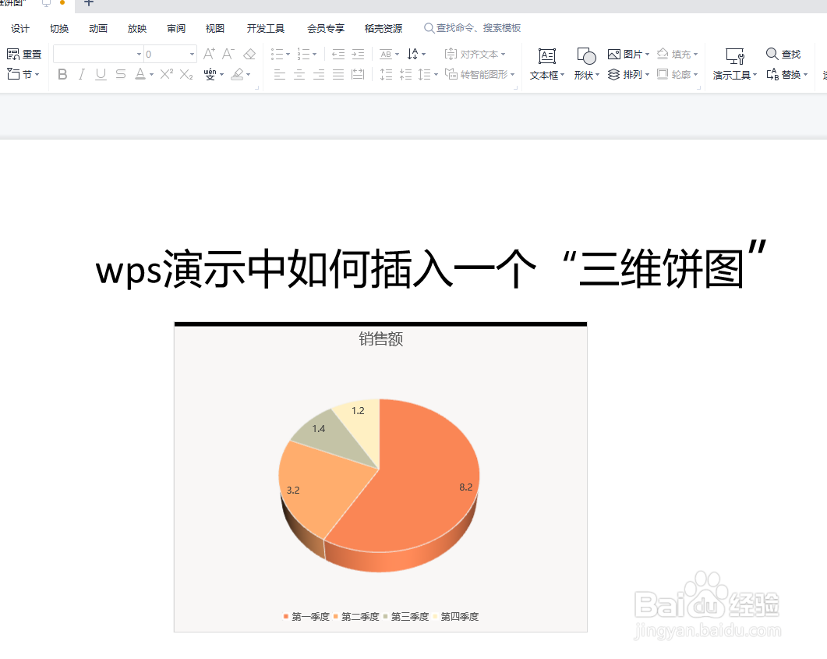
Task: Click the 第一季度 legend color swatch
Action: pyautogui.click(x=286, y=616)
